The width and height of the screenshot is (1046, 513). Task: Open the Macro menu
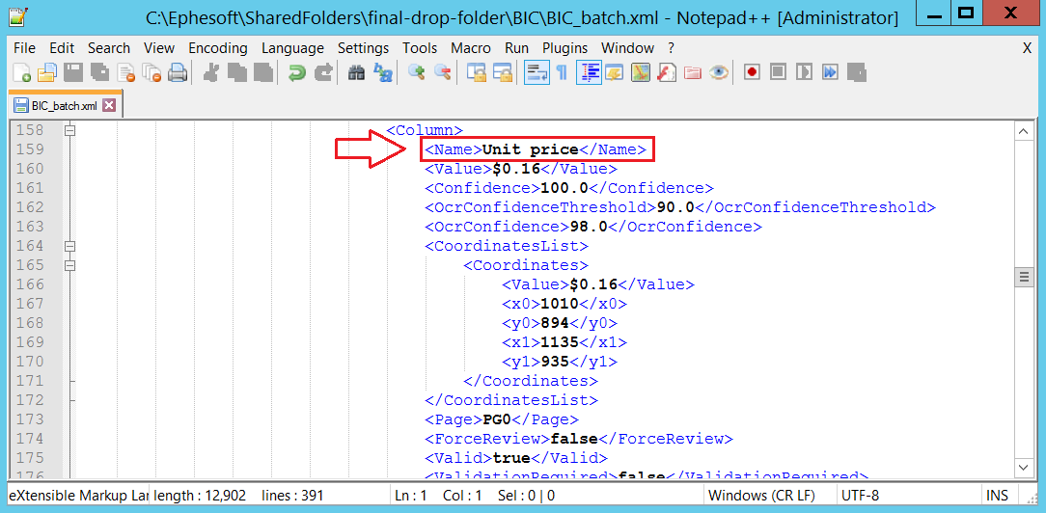pyautogui.click(x=470, y=48)
